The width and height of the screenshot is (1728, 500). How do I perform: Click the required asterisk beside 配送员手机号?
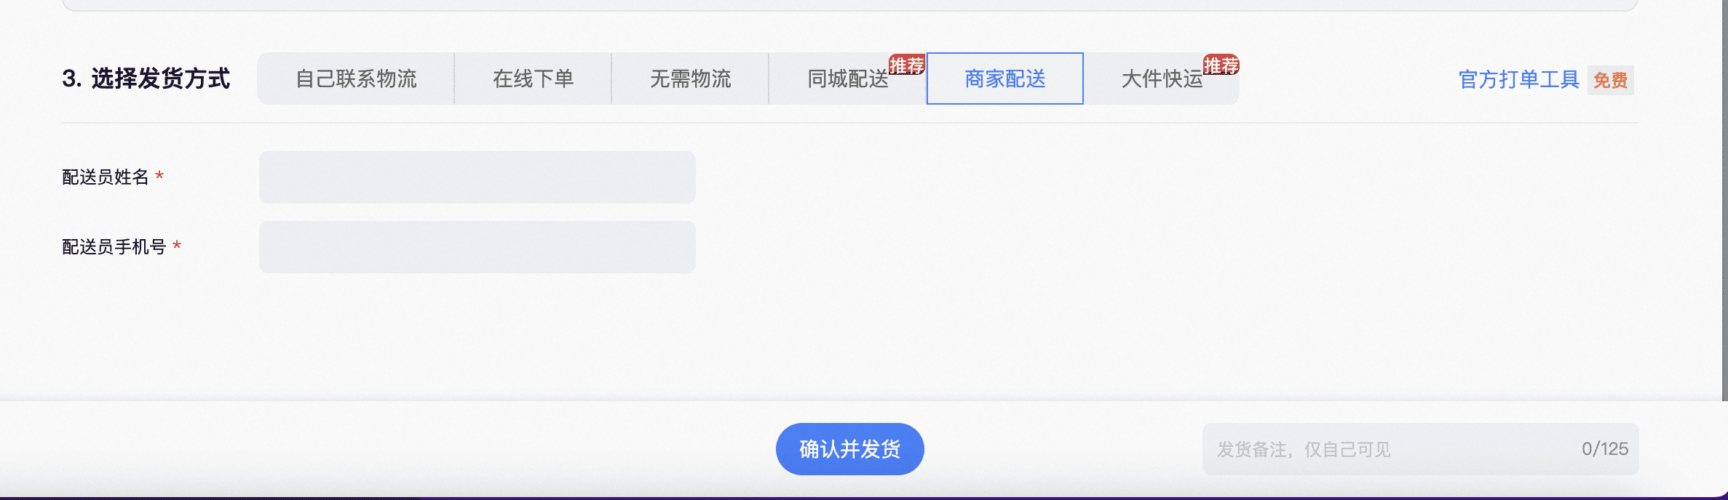pyautogui.click(x=180, y=247)
